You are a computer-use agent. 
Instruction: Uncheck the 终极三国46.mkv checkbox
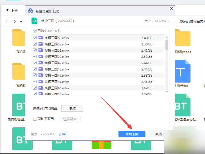coord(35,81)
